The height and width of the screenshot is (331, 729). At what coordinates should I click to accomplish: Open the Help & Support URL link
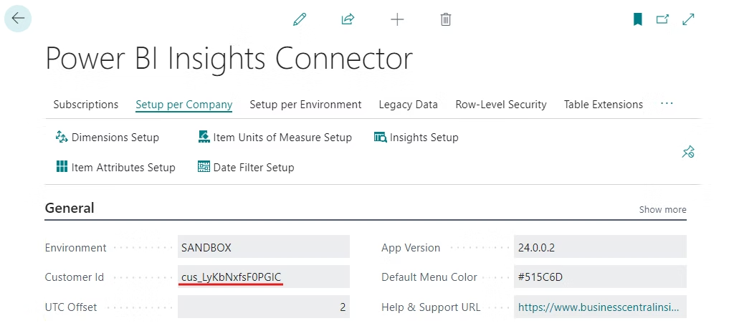[x=599, y=307]
